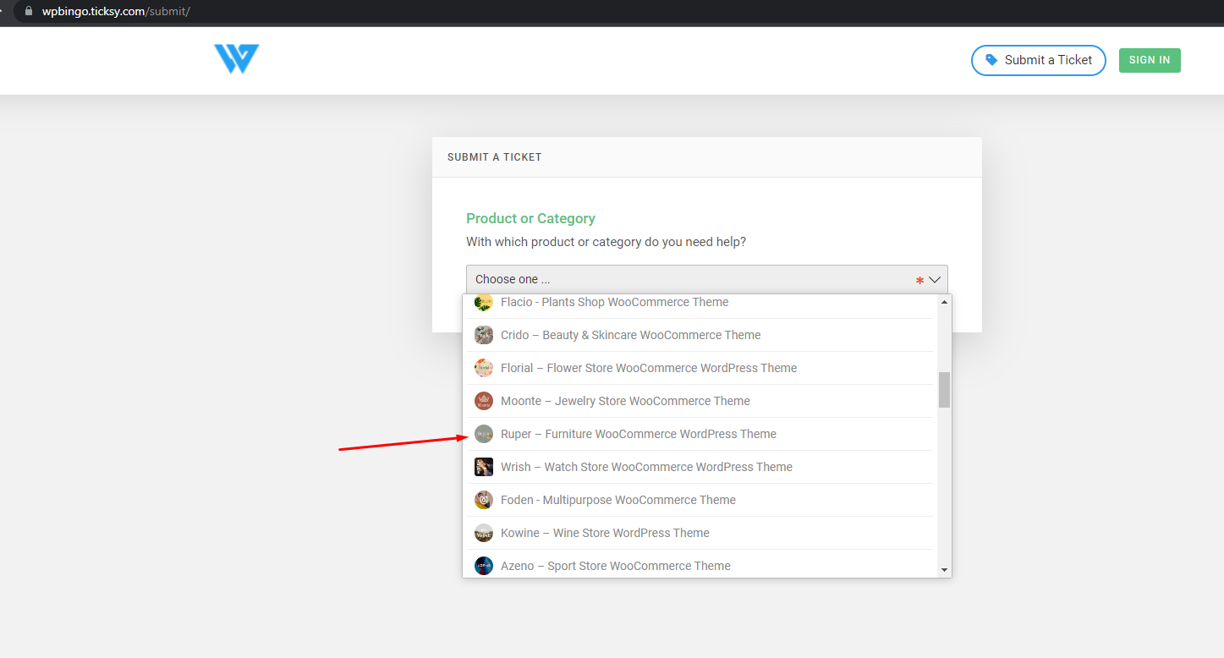Viewport: 1224px width, 658px height.
Task: Click the Kowine theme thumbnail icon
Action: click(x=484, y=533)
